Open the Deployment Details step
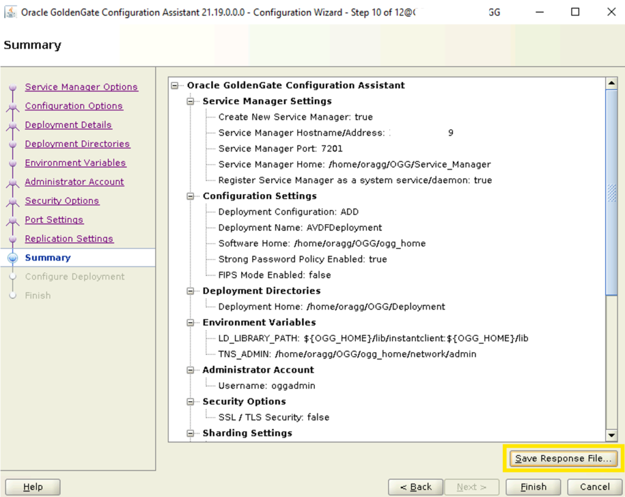Viewport: 625px width, 497px height. (68, 125)
